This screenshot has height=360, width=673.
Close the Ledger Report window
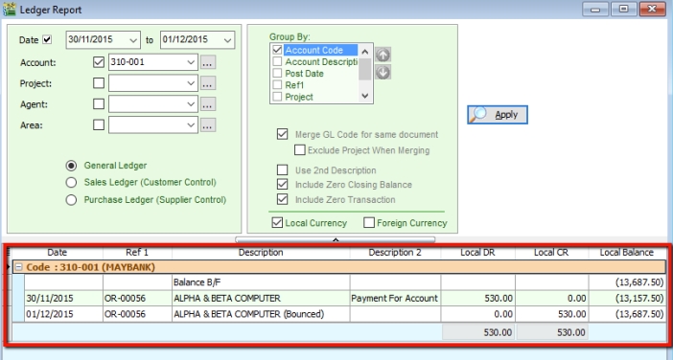pos(652,9)
